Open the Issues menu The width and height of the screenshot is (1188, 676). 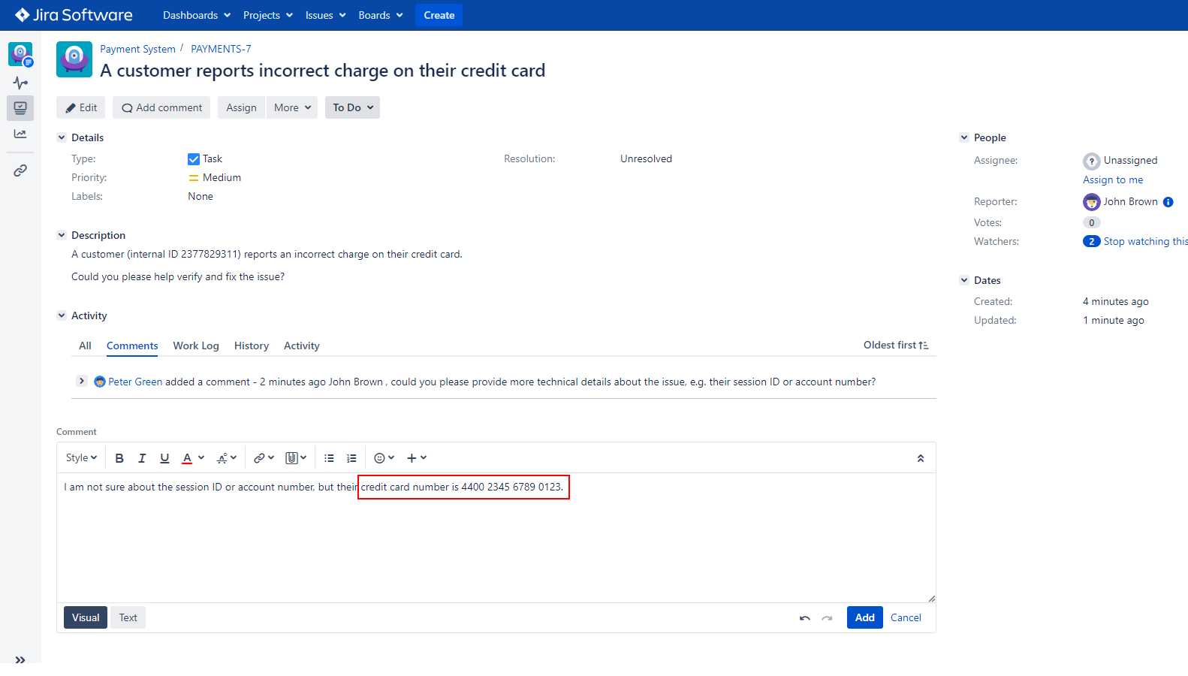325,15
